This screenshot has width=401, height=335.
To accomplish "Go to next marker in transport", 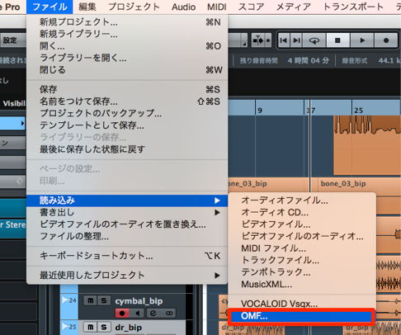I will (x=296, y=40).
